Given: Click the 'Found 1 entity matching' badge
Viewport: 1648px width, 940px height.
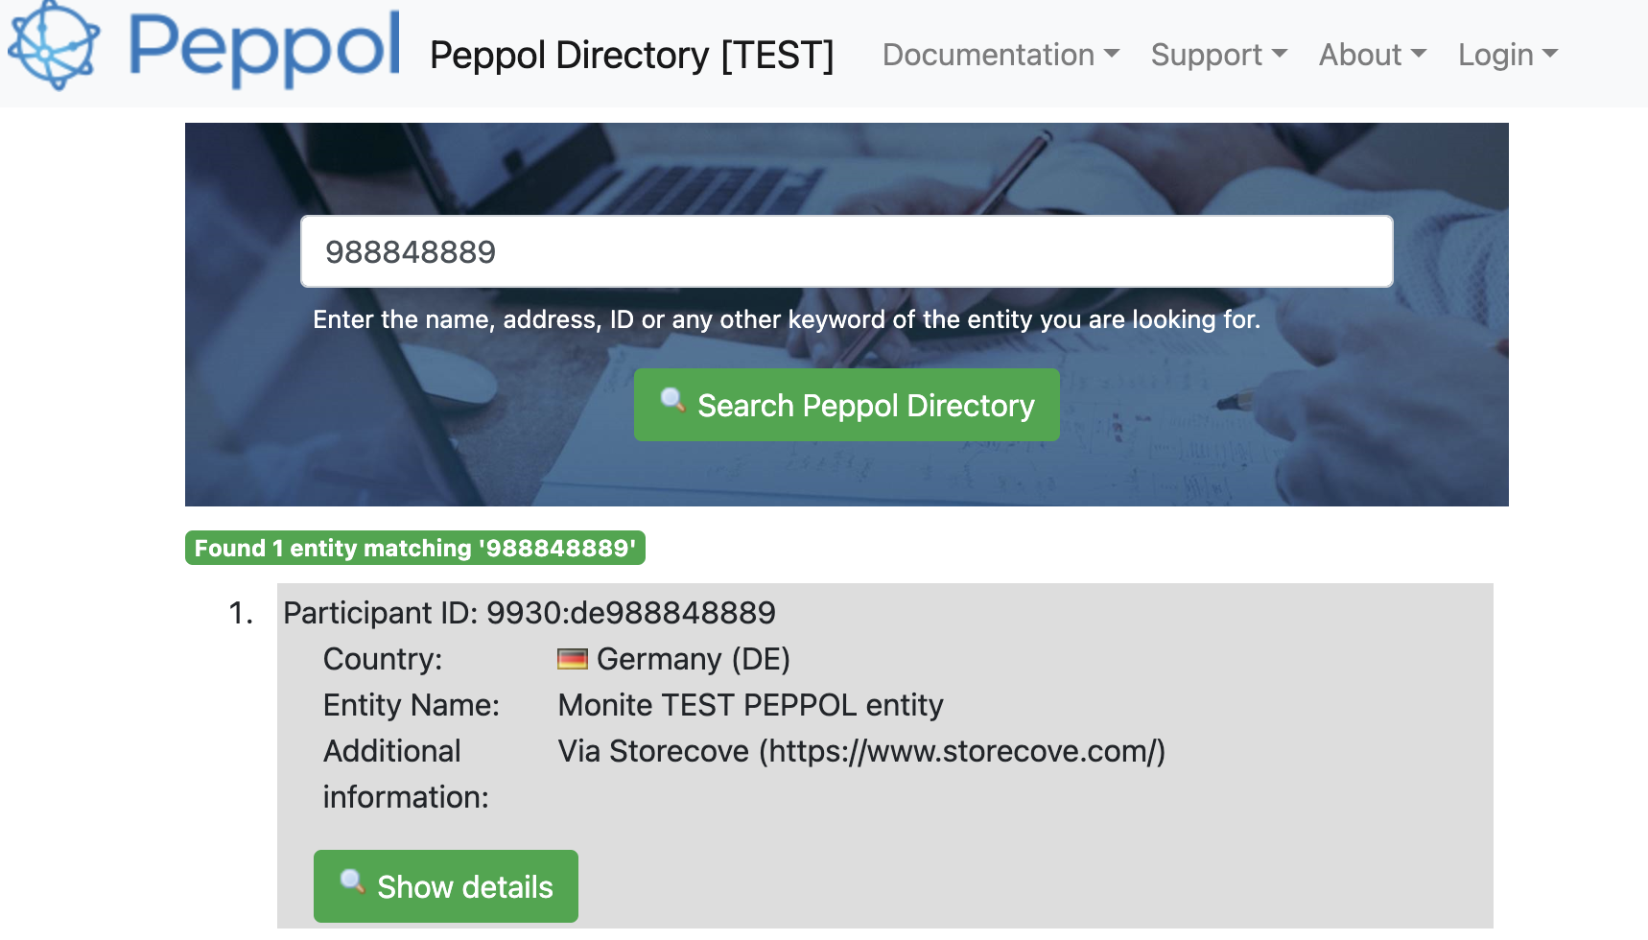Looking at the screenshot, I should point(414,549).
